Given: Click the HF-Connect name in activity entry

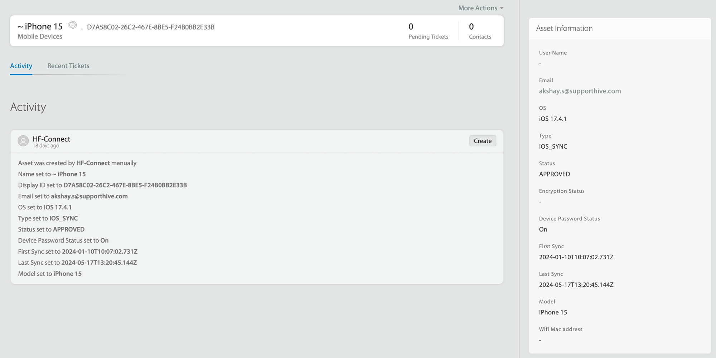Looking at the screenshot, I should tap(51, 139).
